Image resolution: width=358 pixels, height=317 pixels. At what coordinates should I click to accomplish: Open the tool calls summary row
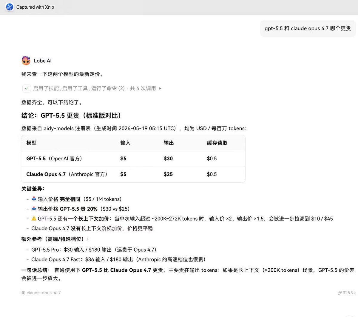pyautogui.click(x=92, y=88)
